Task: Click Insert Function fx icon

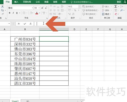Action: click(30, 24)
